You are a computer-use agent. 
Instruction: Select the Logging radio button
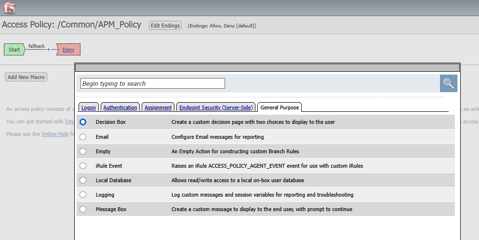[83, 195]
